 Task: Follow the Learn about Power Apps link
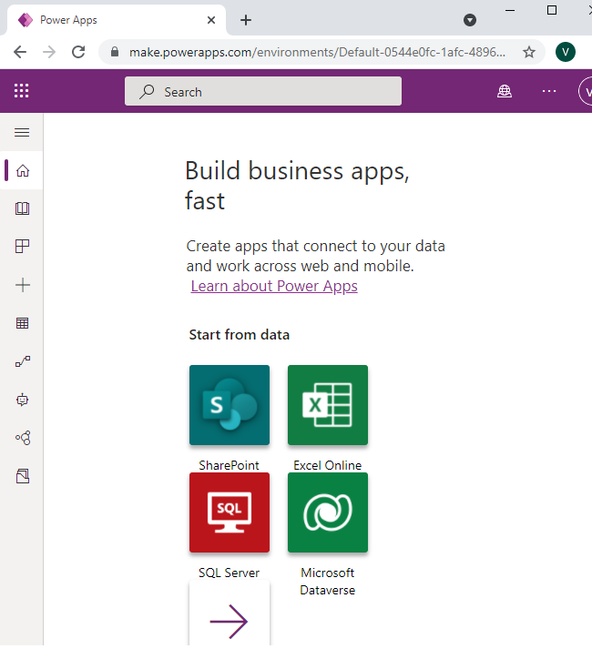pyautogui.click(x=274, y=286)
